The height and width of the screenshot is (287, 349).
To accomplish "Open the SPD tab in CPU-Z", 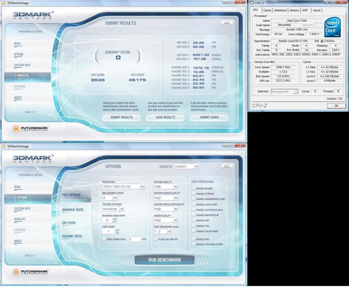I will (x=305, y=10).
